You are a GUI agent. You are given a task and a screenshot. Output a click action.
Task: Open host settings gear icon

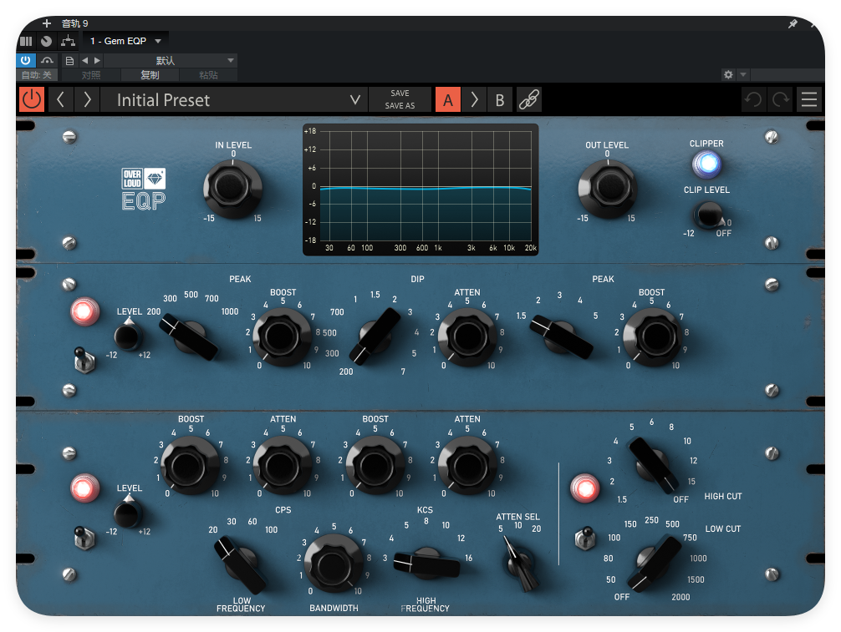coord(728,74)
